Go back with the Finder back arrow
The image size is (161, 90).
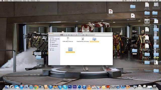(x=50, y=35)
